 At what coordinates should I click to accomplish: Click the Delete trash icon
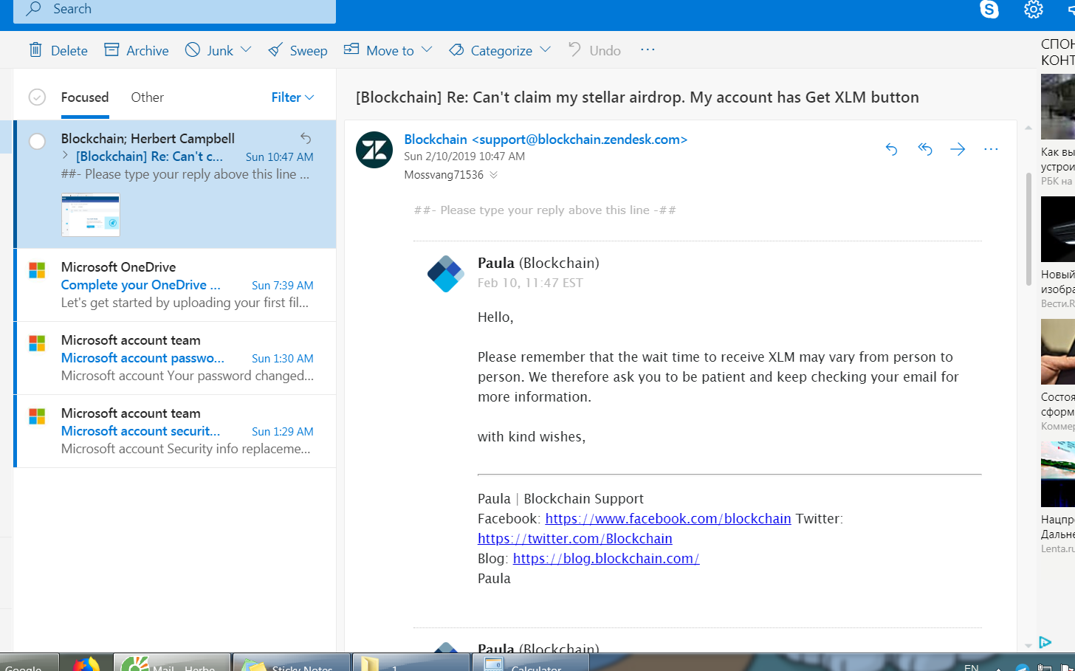pyautogui.click(x=35, y=50)
